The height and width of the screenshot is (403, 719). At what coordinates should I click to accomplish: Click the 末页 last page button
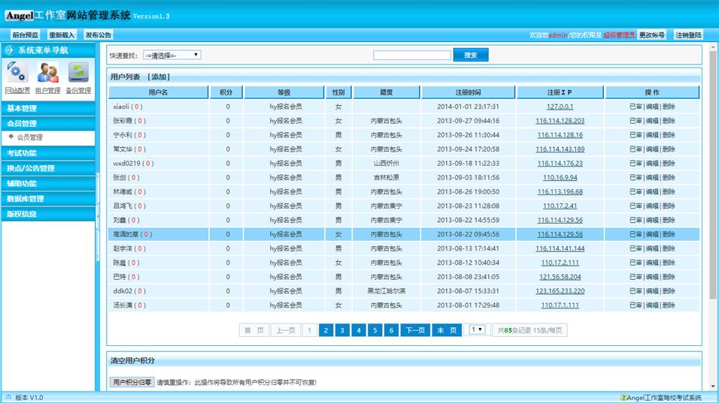447,330
